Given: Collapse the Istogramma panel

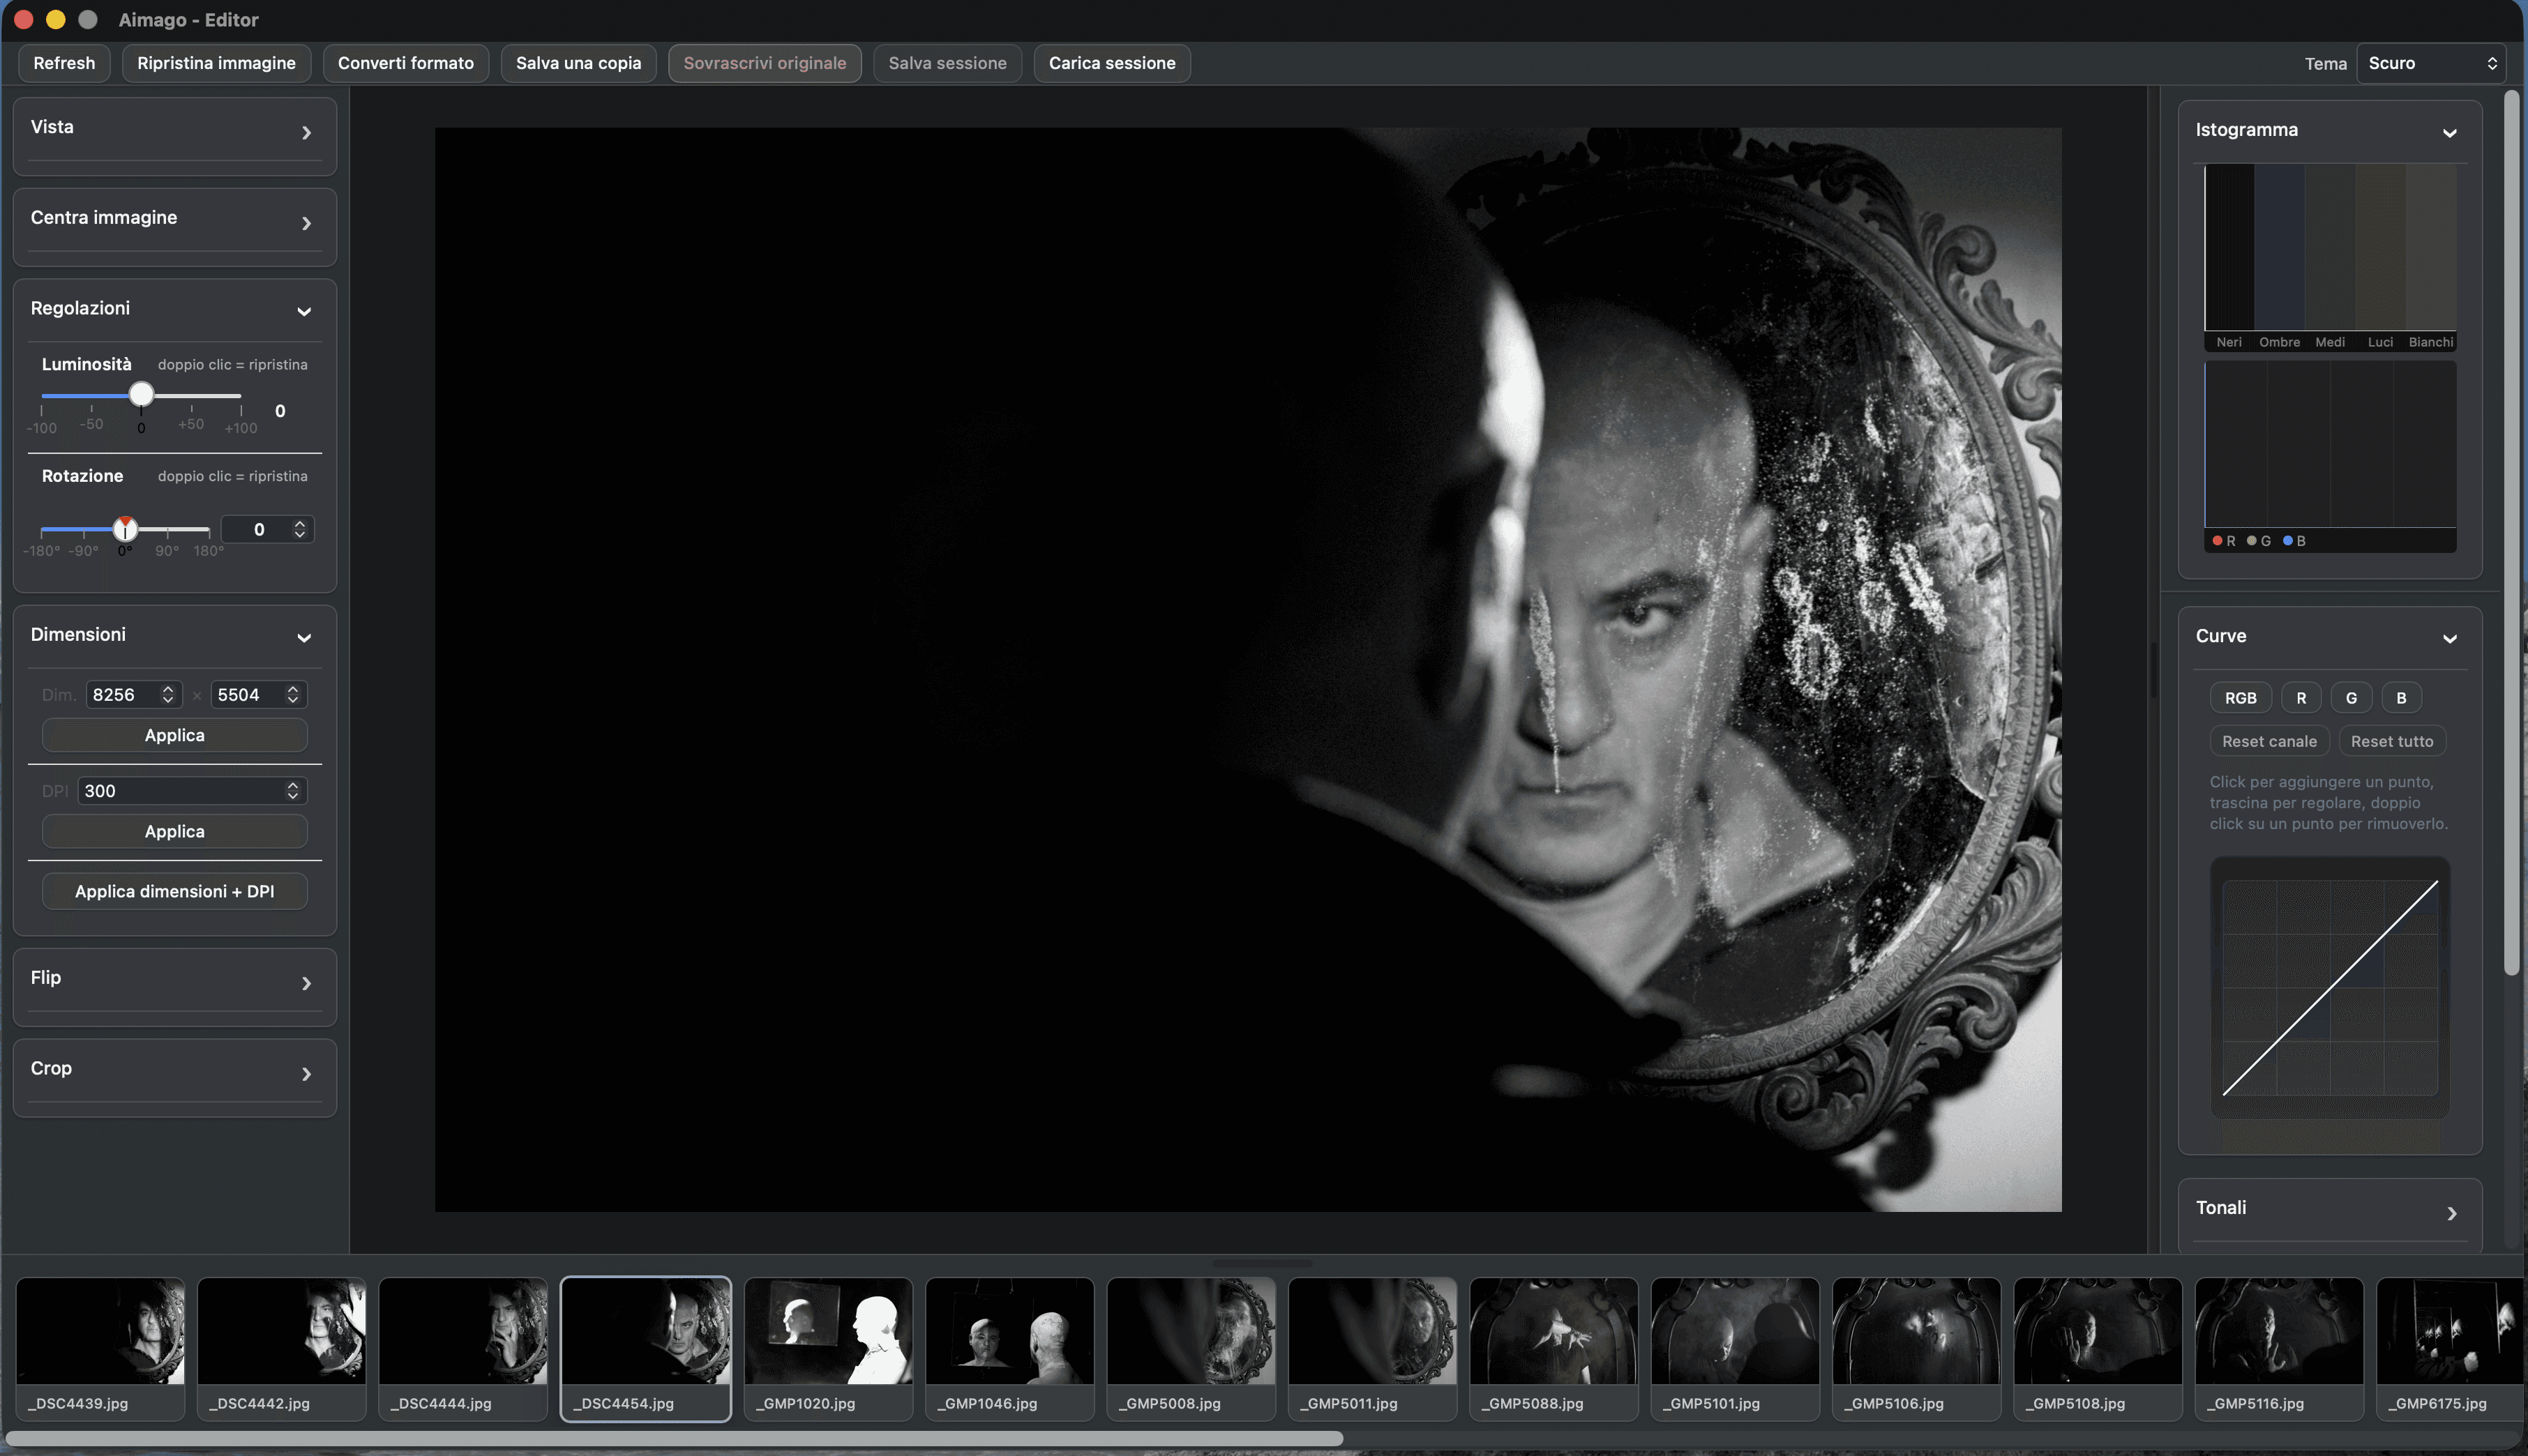Looking at the screenshot, I should [x=2449, y=133].
